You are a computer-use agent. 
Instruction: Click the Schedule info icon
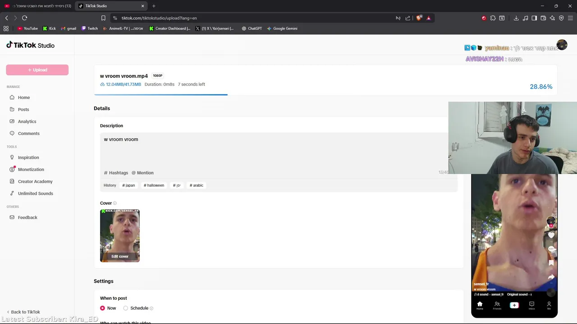(151, 308)
